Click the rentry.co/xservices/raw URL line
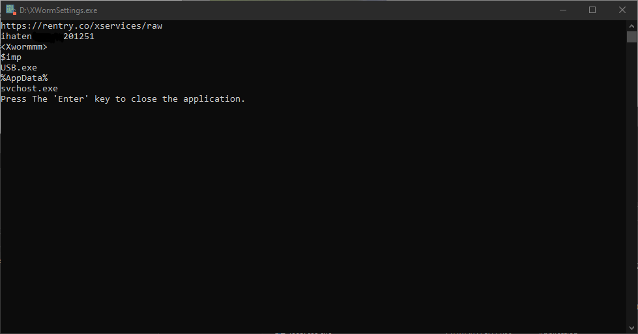This screenshot has width=638, height=334. 81,26
